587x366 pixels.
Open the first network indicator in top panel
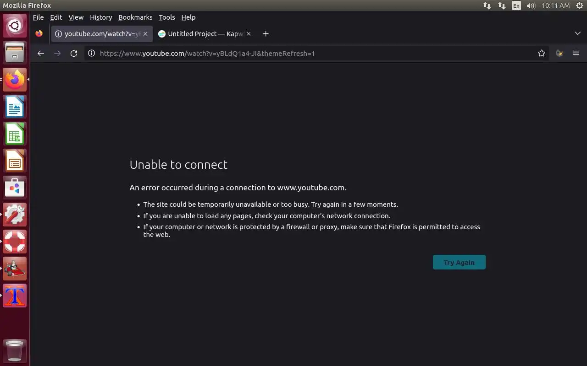(x=487, y=5)
